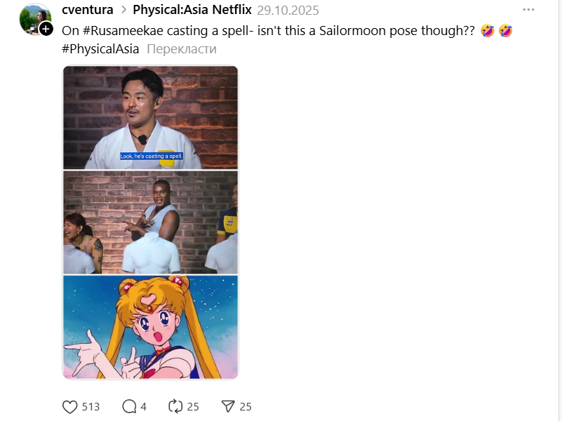Open cventura's profile avatar
Image resolution: width=562 pixels, height=421 pixels.
tap(35, 20)
